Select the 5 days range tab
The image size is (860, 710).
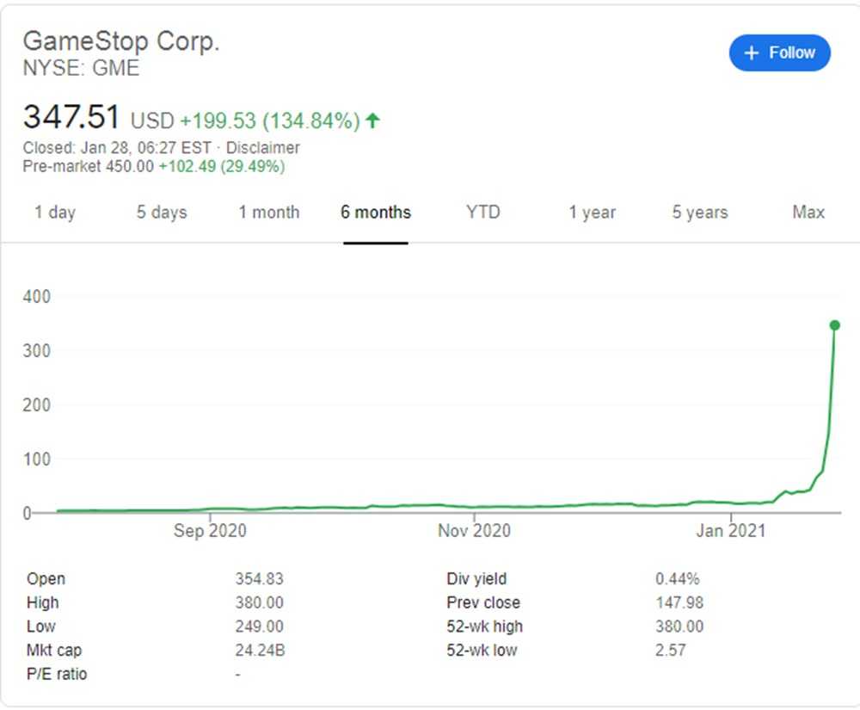click(x=161, y=213)
